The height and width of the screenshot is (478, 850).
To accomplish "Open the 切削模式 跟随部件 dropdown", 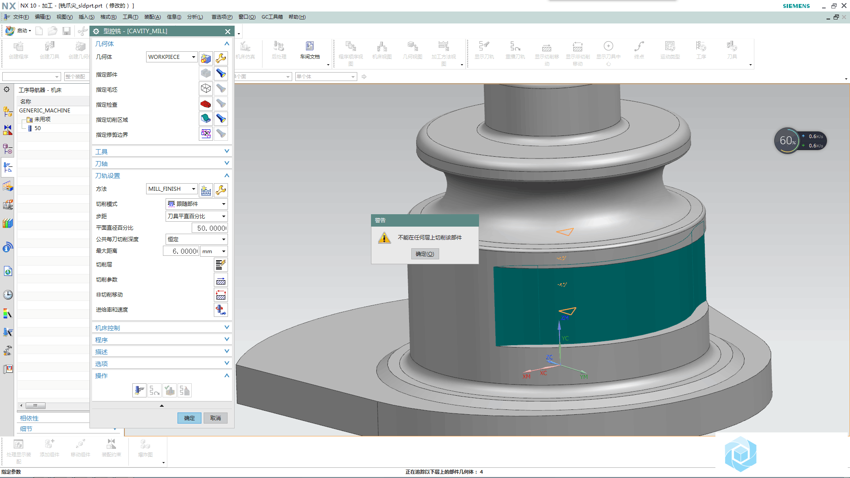I will (x=197, y=204).
